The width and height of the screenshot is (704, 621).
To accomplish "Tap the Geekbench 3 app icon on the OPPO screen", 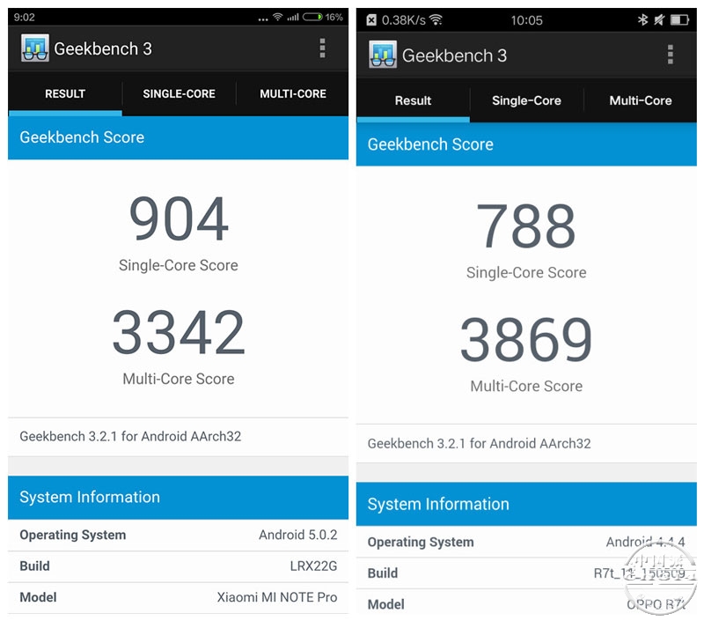I will pos(383,55).
